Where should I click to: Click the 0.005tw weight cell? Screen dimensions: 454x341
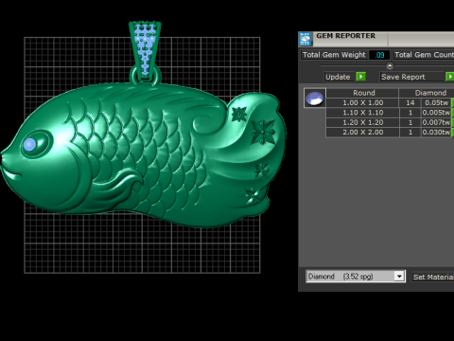tap(436, 113)
